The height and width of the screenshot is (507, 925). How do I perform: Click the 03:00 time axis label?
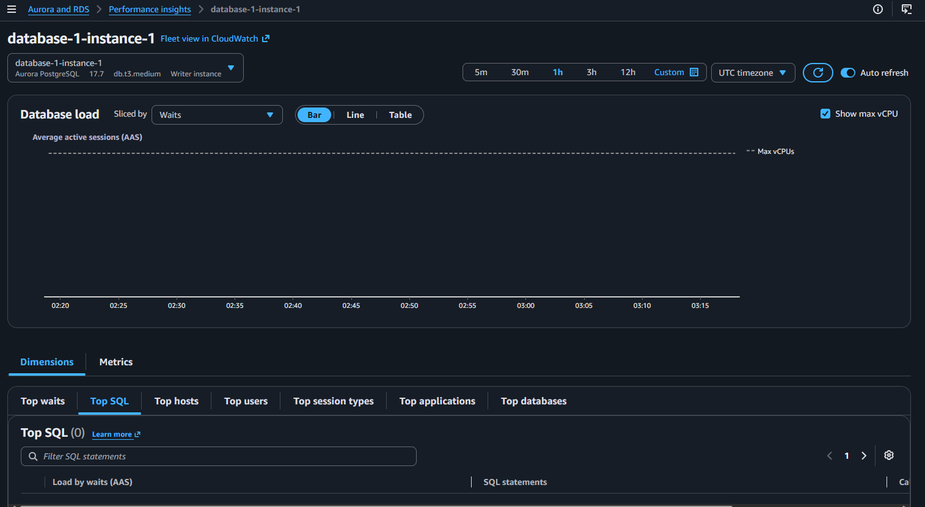(525, 305)
